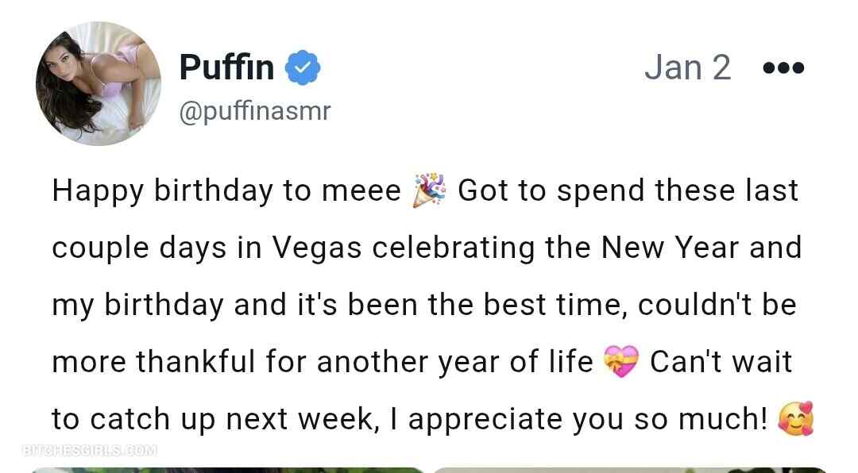Click the "Can't wait" text

[721, 362]
